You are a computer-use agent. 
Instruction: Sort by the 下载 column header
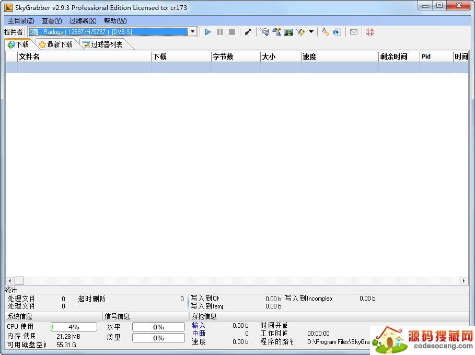pyautogui.click(x=181, y=56)
